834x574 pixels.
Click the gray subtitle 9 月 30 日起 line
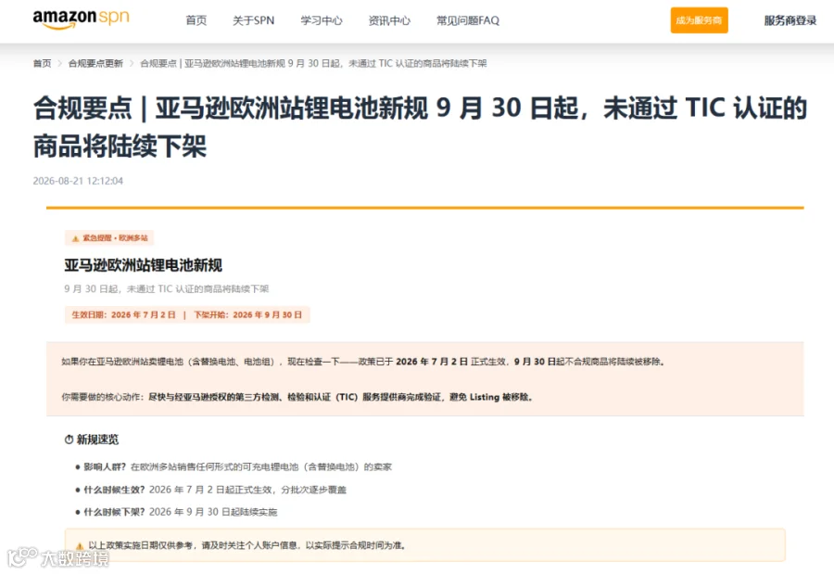pos(167,289)
